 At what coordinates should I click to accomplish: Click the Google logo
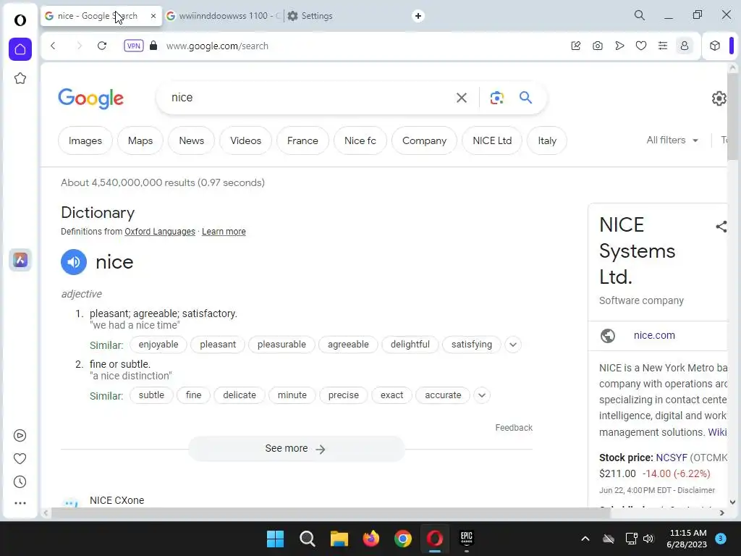(x=90, y=98)
